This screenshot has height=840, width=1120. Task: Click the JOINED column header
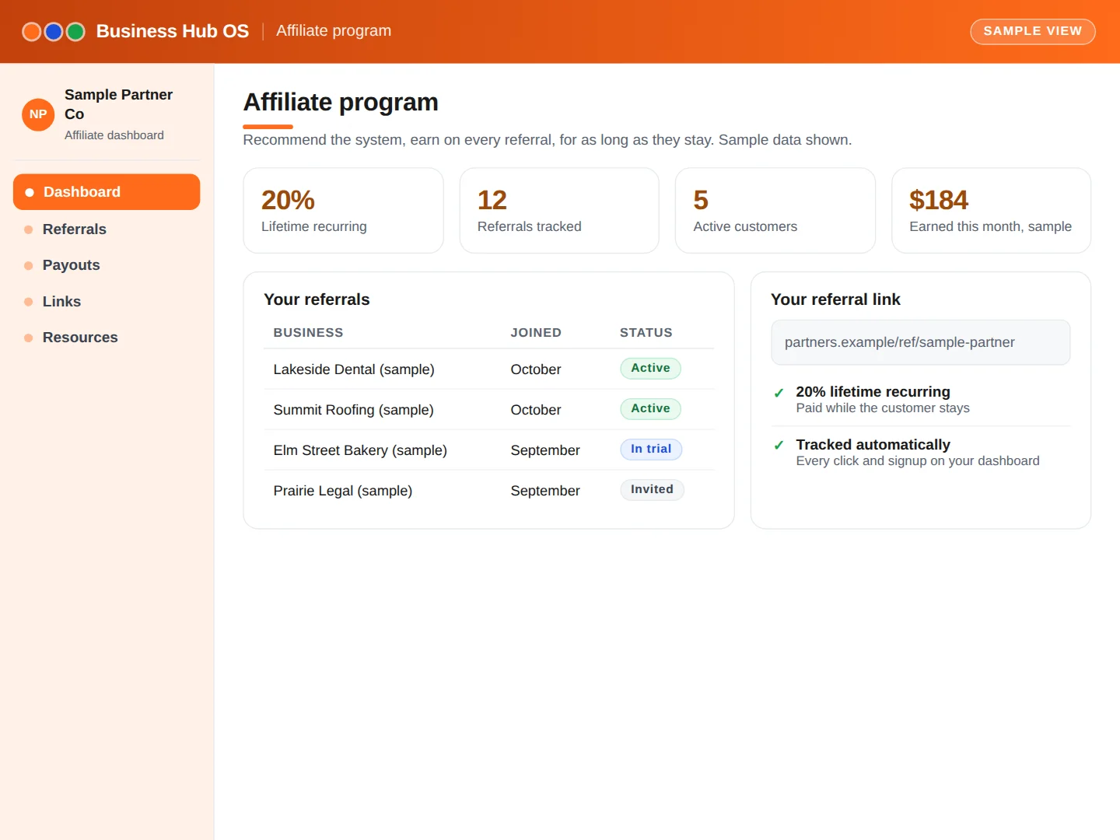pos(536,333)
